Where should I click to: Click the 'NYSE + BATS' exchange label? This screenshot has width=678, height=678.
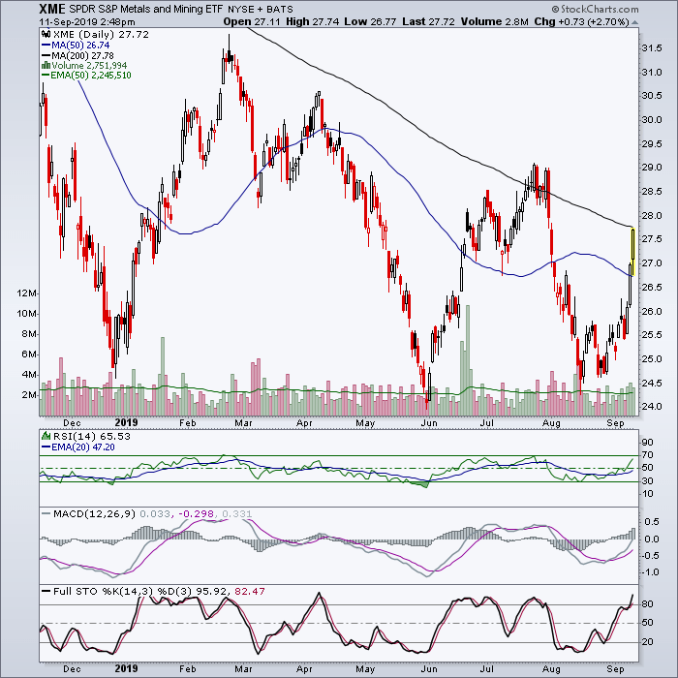pos(260,9)
